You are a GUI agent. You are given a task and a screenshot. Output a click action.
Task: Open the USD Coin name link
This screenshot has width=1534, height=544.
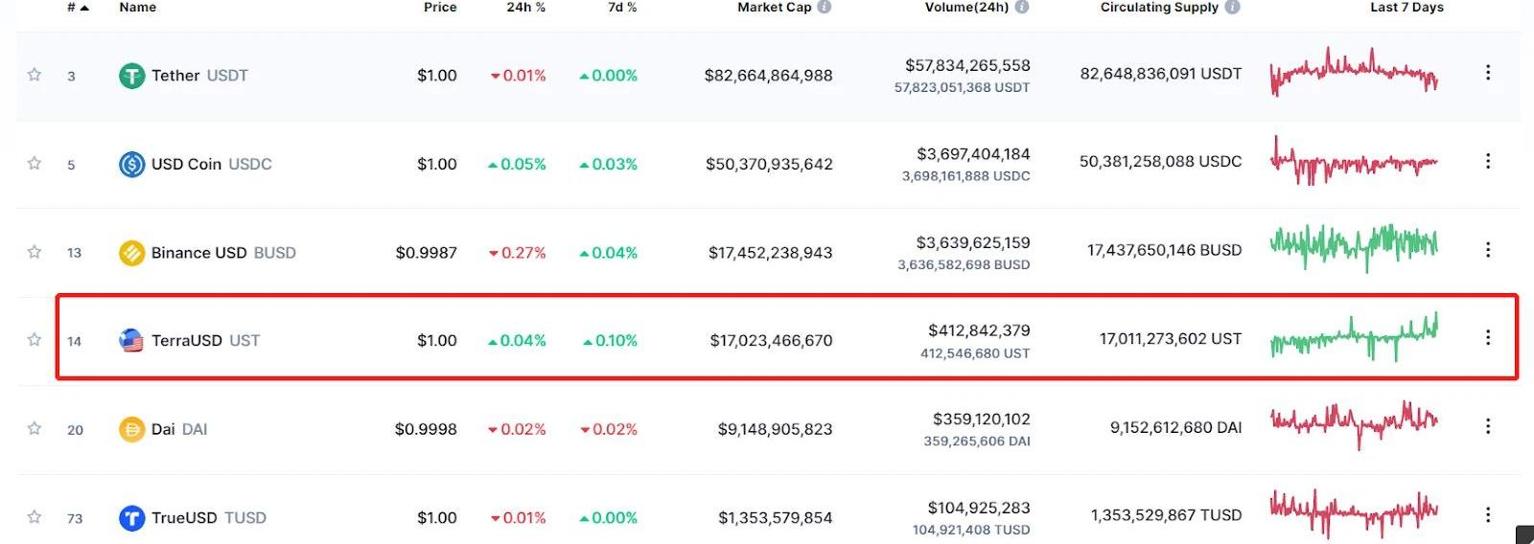click(x=186, y=165)
